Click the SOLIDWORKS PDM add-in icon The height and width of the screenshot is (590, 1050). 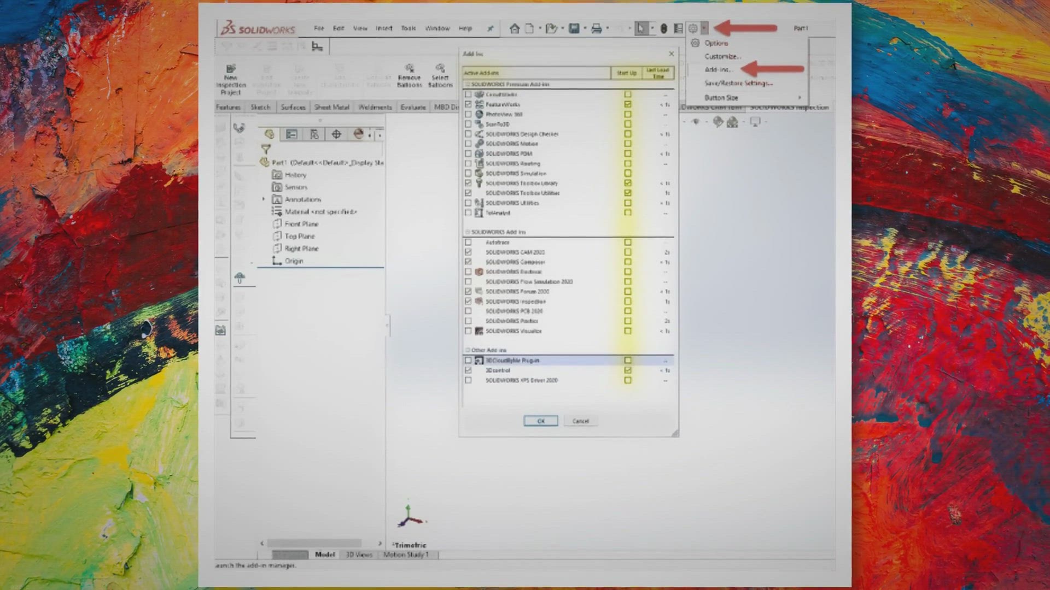click(479, 154)
